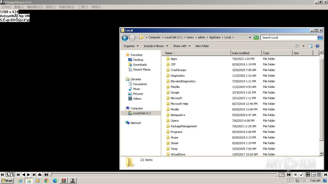Click the green refresh icon in address bar
This screenshot has width=328, height=184.
click(x=256, y=38)
